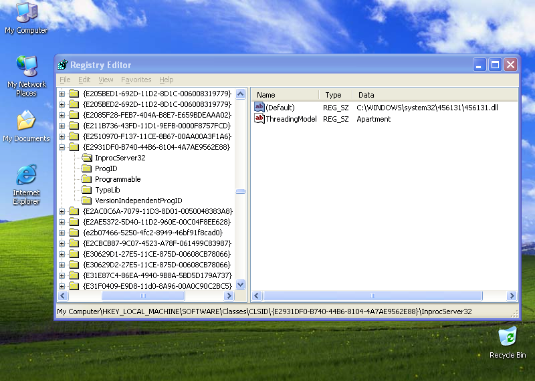Click the VersionIndependentProgID folder icon
The height and width of the screenshot is (381, 535).
tap(87, 201)
